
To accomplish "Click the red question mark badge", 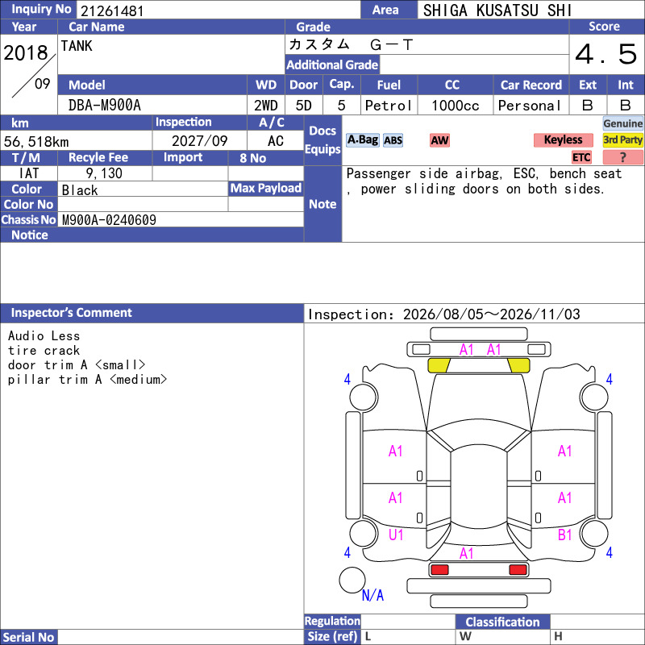I will pos(622,157).
